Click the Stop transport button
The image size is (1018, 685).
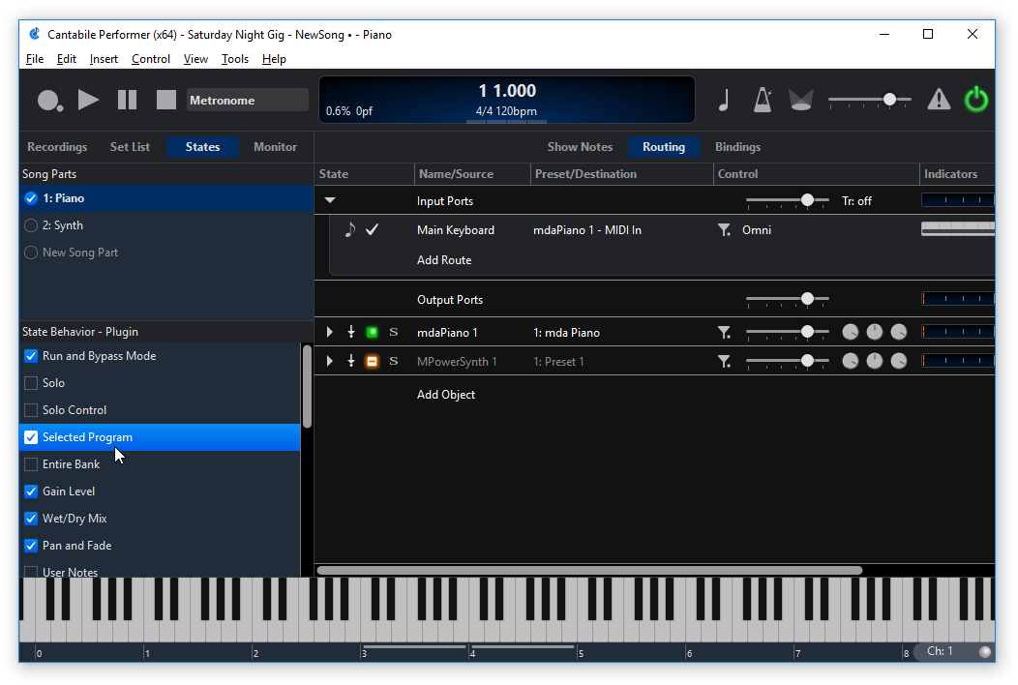pos(166,100)
